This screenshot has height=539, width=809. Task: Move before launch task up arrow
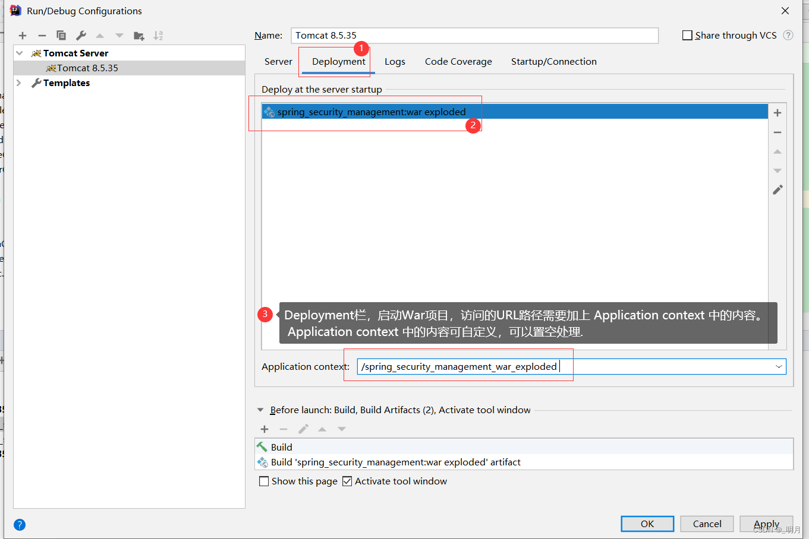pyautogui.click(x=322, y=429)
